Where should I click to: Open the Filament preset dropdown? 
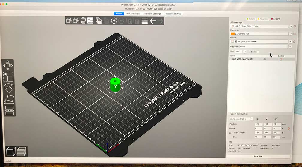tap(291, 34)
